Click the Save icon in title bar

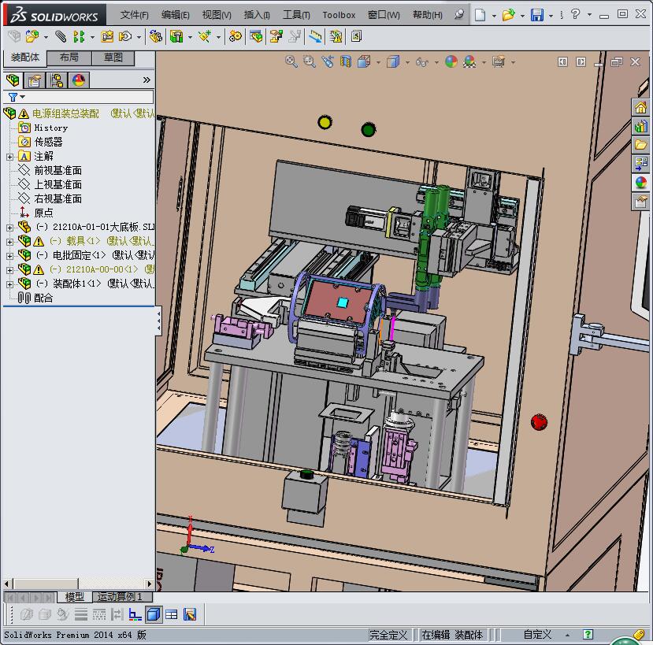[536, 16]
